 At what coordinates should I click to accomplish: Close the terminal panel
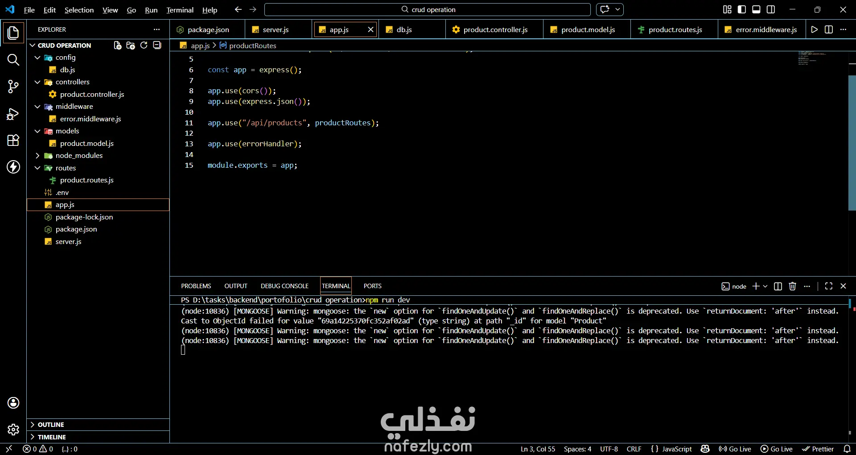coord(843,286)
